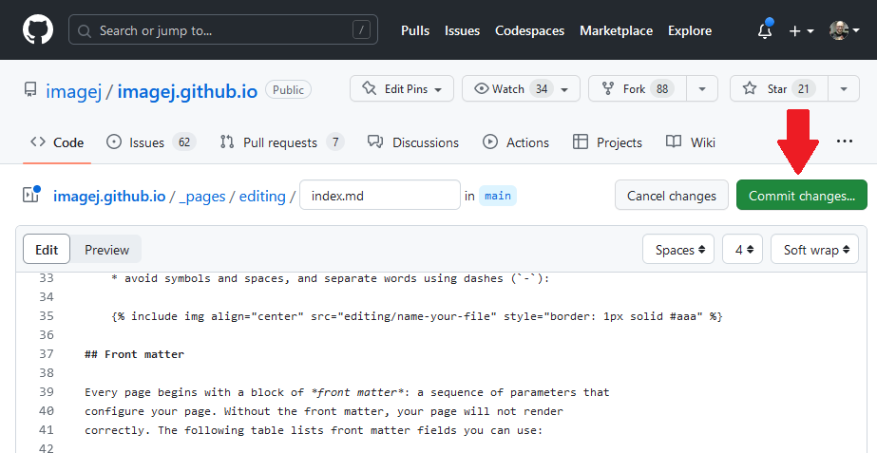The height and width of the screenshot is (453, 877).
Task: Toggle the file tree sidebar icon
Action: 30,194
